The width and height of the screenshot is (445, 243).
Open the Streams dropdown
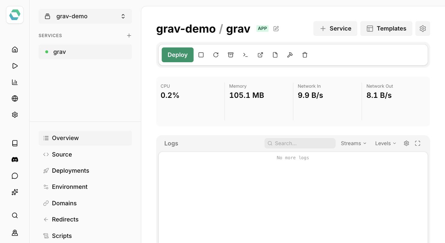(x=354, y=143)
